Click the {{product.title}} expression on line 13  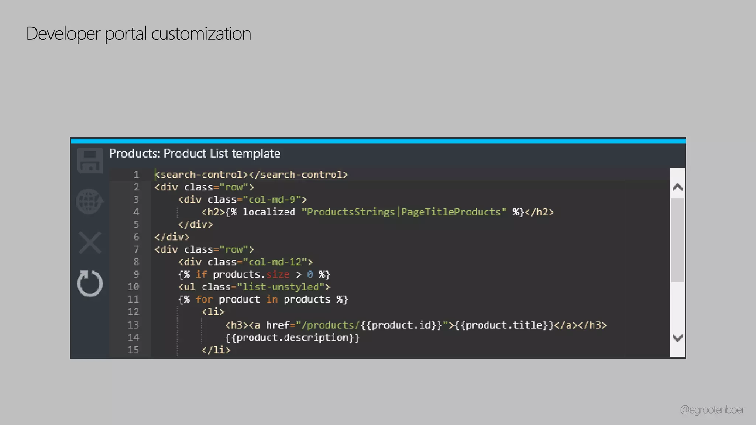[x=504, y=325]
